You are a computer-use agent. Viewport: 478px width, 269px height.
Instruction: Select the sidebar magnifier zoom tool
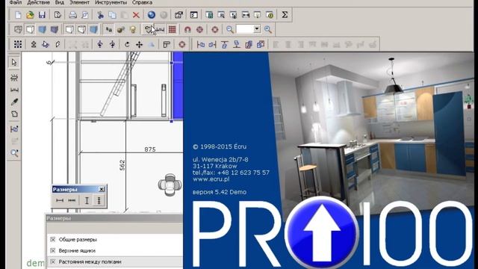pyautogui.click(x=14, y=153)
